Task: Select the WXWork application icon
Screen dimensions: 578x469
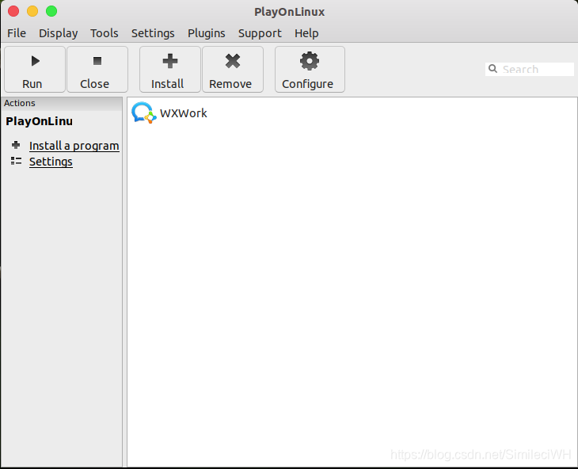Action: [x=144, y=112]
